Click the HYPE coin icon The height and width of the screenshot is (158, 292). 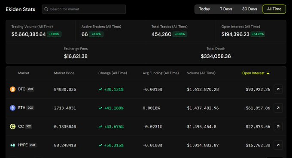[12, 145]
